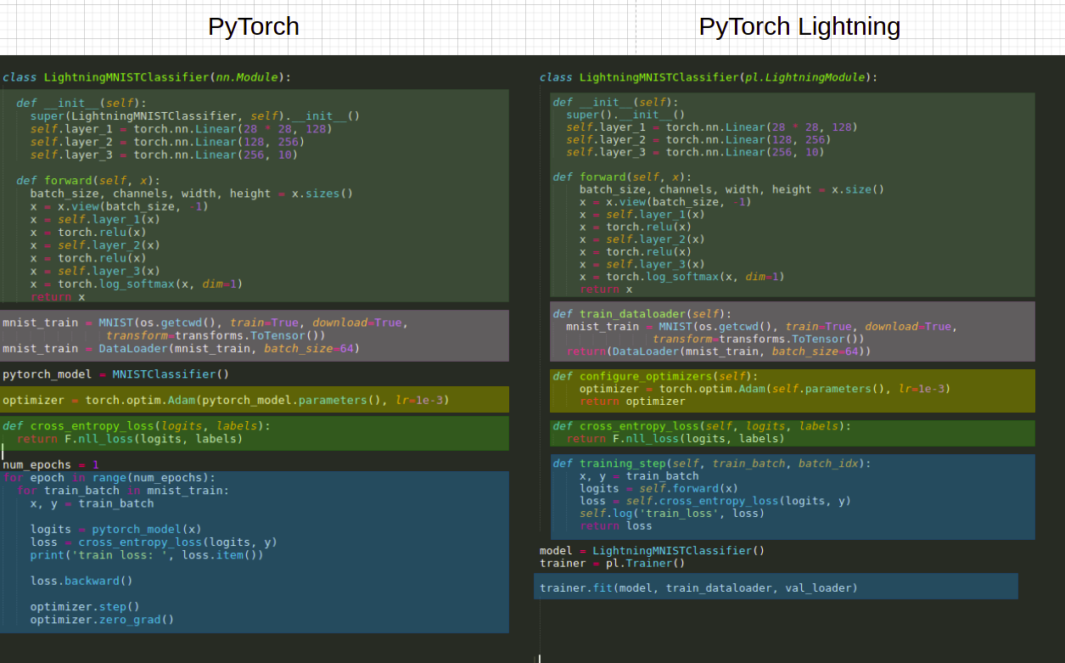
Task: Click the optimizer.zero_grad() line
Action: click(102, 620)
